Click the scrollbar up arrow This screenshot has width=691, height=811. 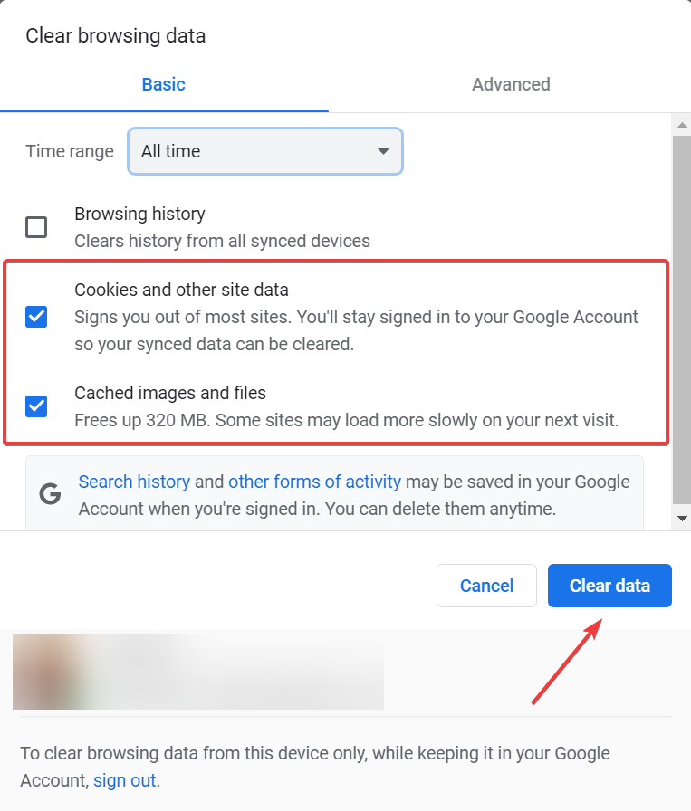point(682,125)
